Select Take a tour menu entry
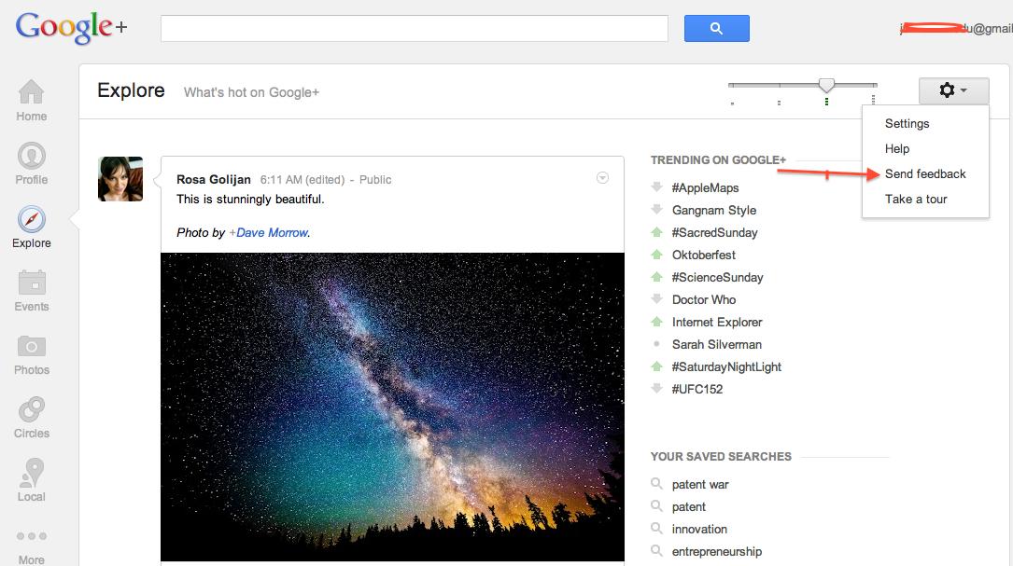This screenshot has width=1013, height=566. [x=916, y=199]
